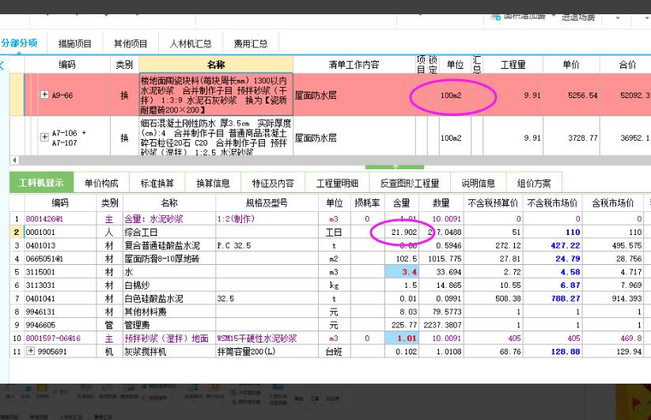Image resolution: width=651 pixels, height=420 pixels.
Task: Click the 规格及型号 column header
Action: (x=267, y=203)
